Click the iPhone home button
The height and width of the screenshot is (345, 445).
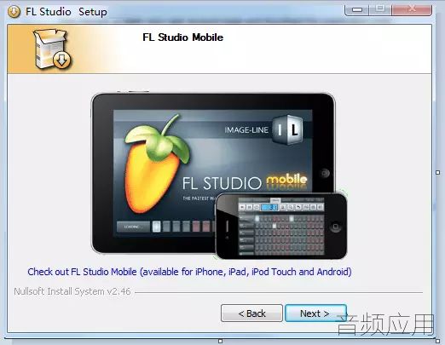click(x=335, y=227)
